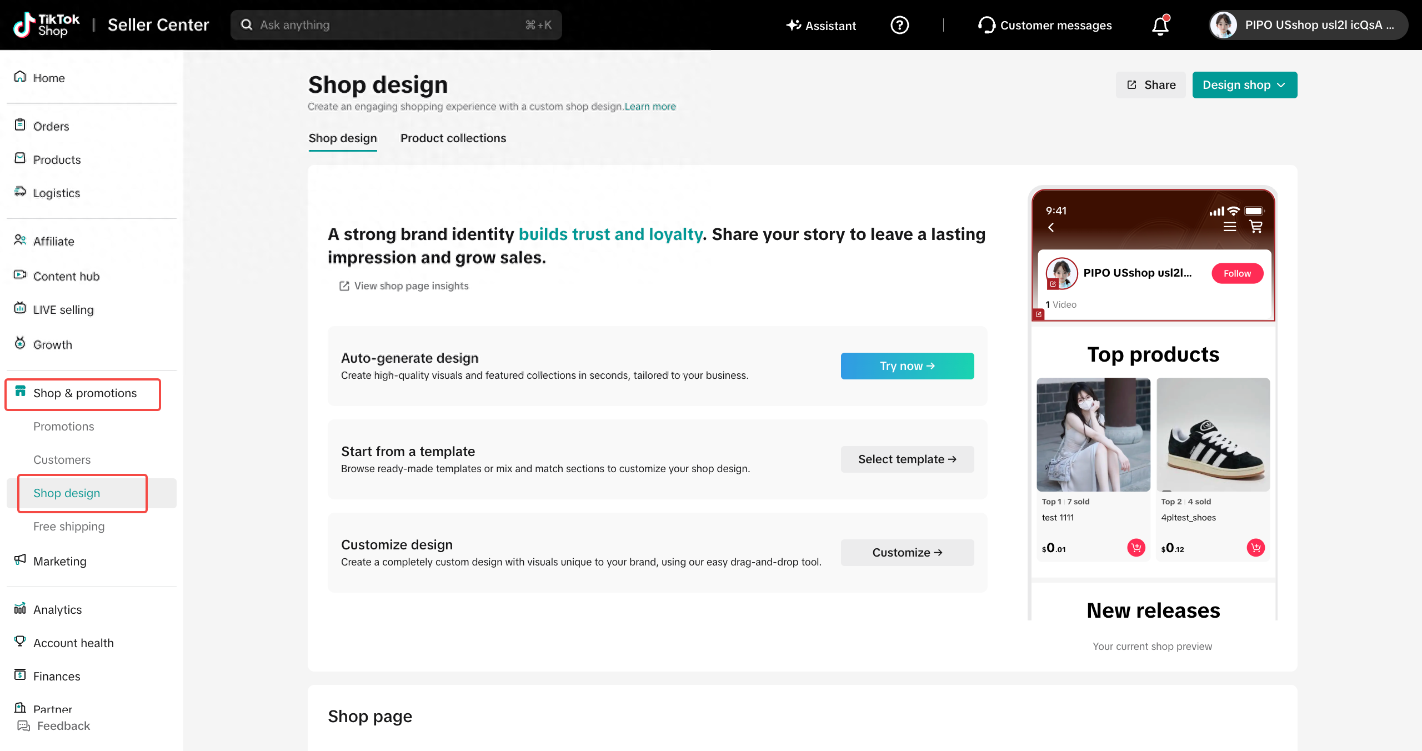Screen dimensions: 1422x751
Task: Open View shop page insights link
Action: tap(404, 286)
